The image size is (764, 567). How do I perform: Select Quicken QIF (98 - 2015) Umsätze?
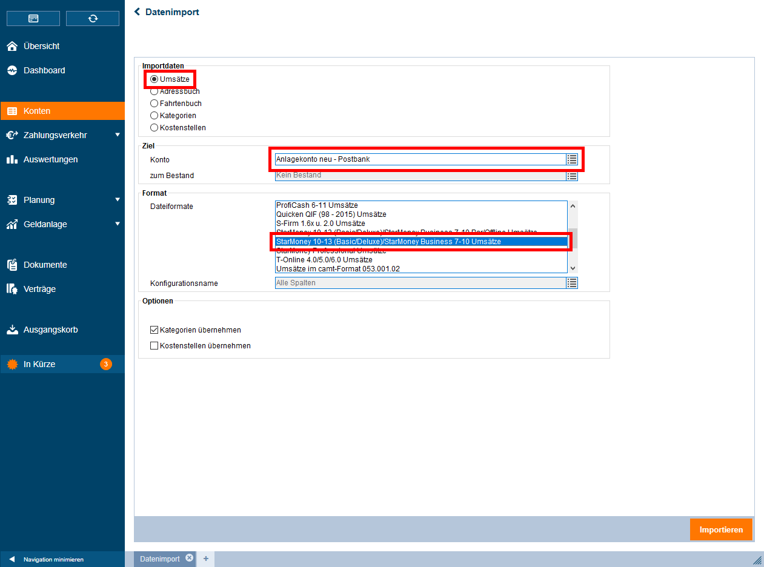pyautogui.click(x=421, y=214)
